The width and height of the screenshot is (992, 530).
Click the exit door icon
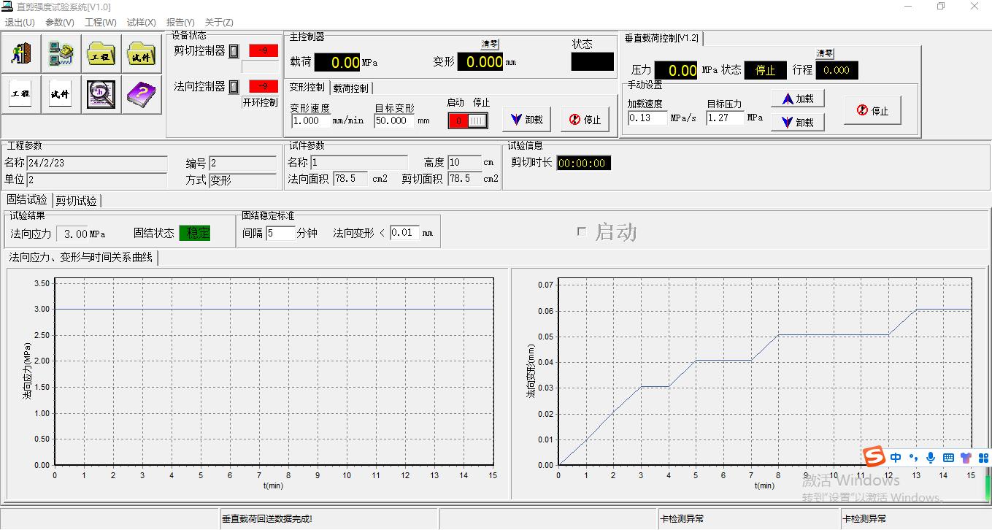22,53
